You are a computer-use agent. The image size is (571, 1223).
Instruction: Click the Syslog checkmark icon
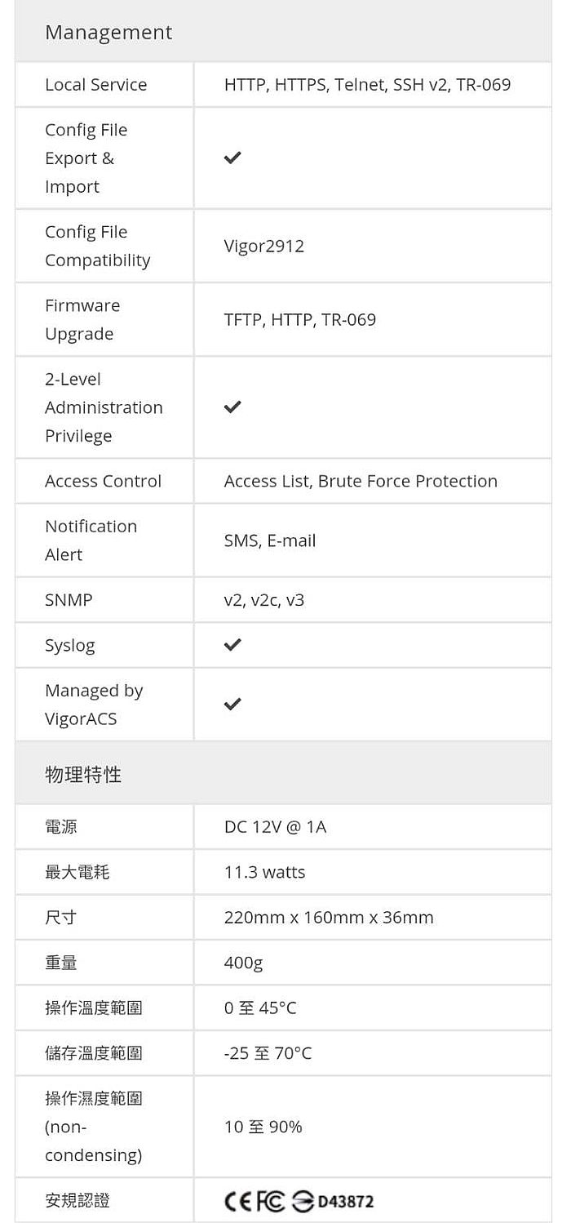pos(232,645)
